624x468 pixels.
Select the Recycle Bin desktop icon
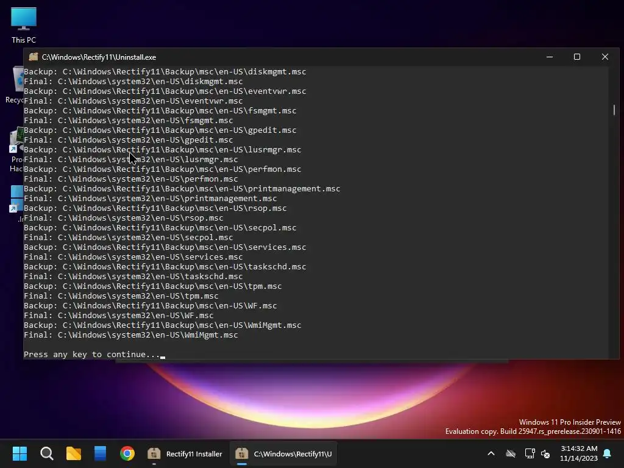(x=16, y=85)
